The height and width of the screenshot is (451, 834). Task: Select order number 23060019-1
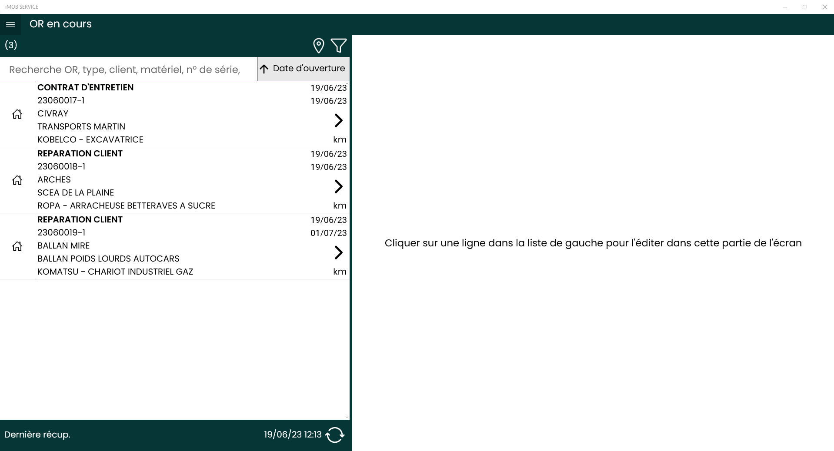tap(61, 232)
